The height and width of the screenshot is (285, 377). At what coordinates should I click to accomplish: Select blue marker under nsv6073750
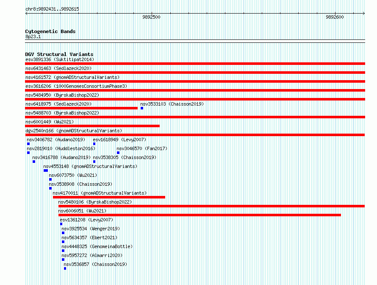[50, 179]
